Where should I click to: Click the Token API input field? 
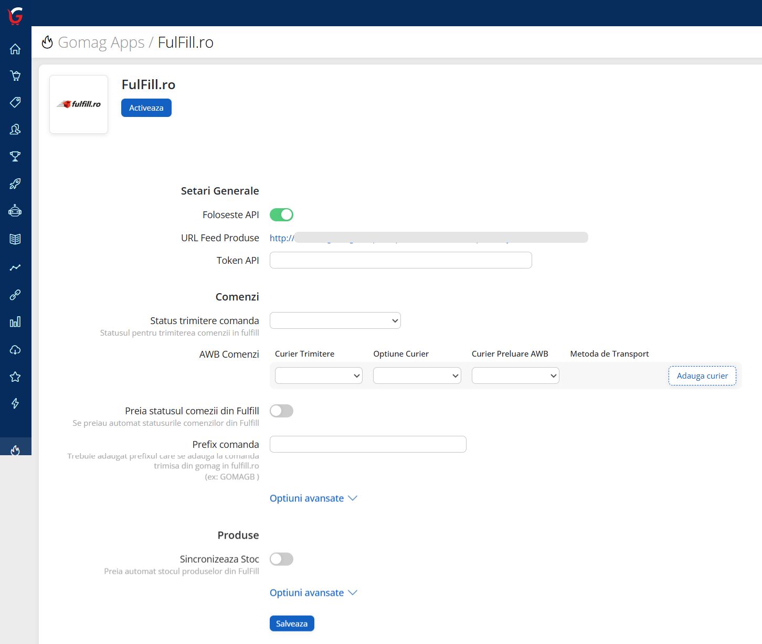[x=400, y=260]
